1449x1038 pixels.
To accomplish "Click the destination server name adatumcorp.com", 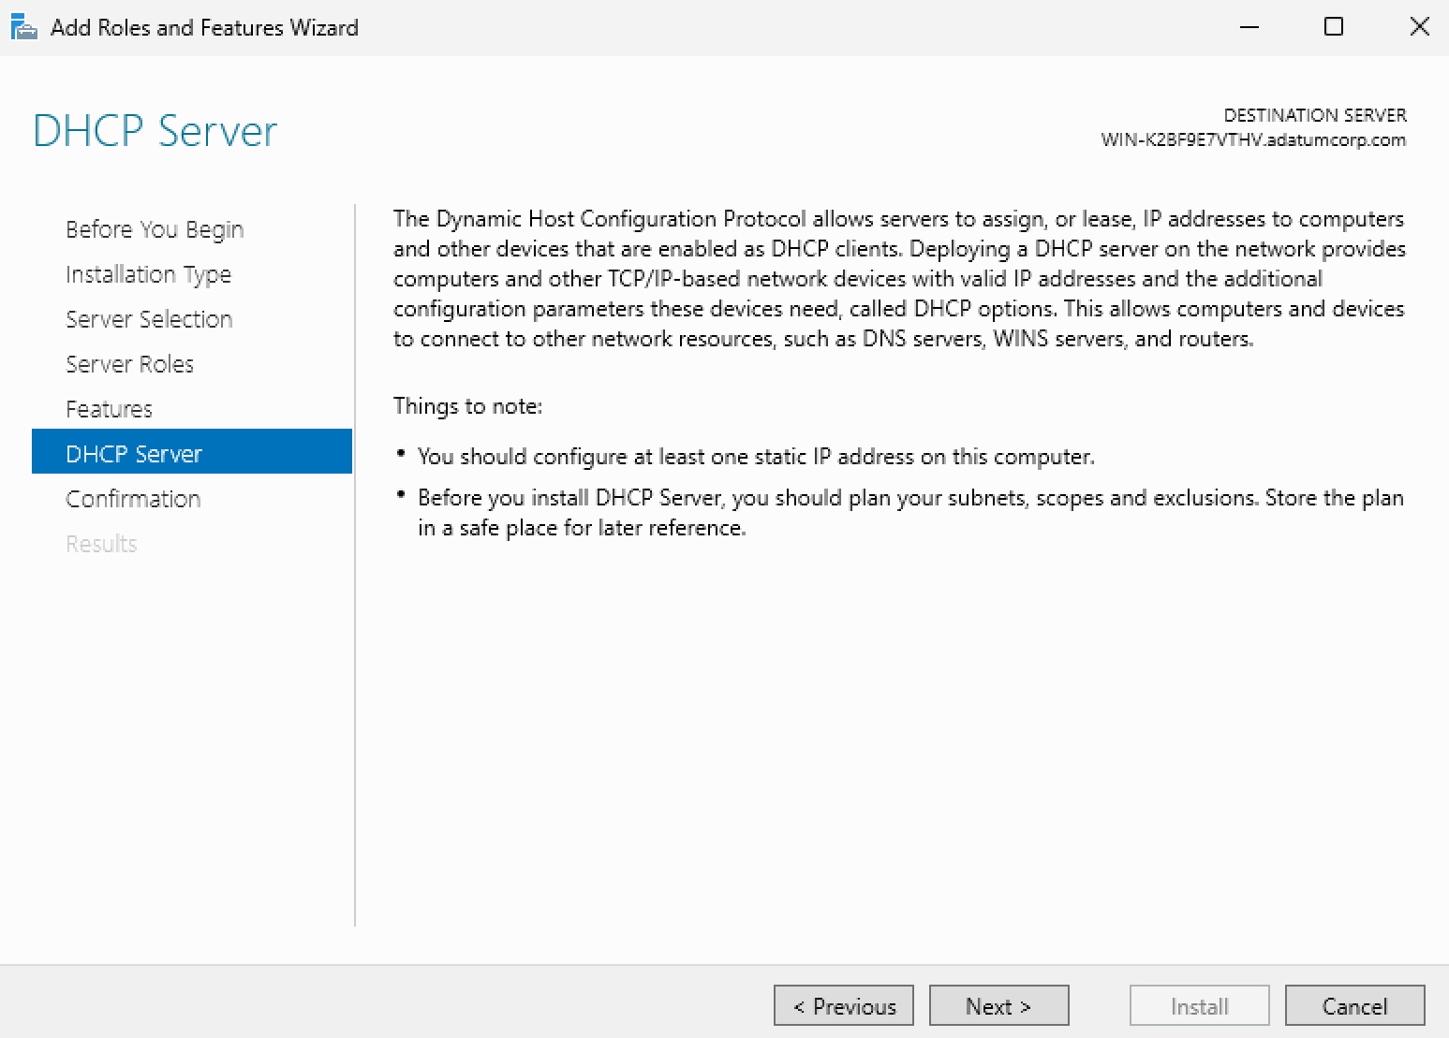I will click(x=1253, y=140).
